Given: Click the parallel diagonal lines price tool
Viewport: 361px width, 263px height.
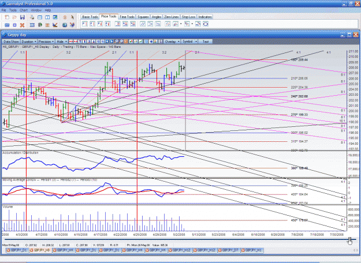Looking at the screenshot, I should pyautogui.click(x=143, y=24).
